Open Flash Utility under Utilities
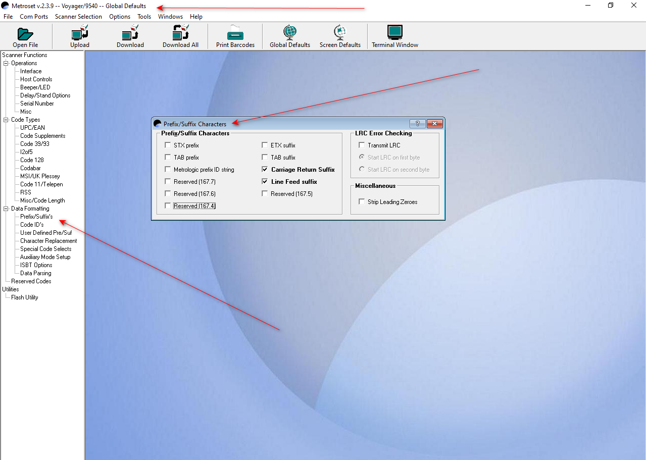This screenshot has height=460, width=646. (x=25, y=297)
